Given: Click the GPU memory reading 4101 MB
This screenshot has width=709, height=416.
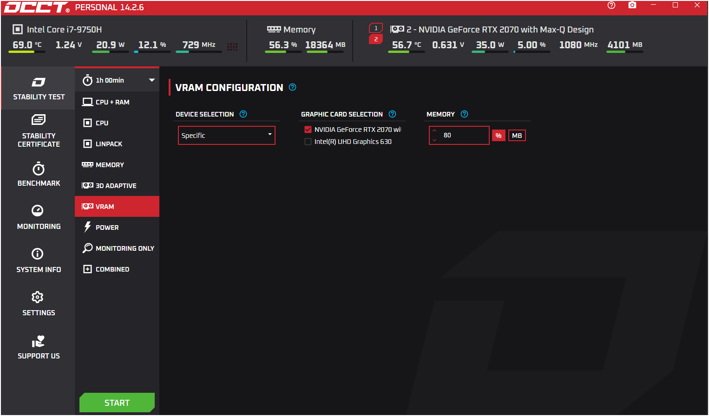Looking at the screenshot, I should click(x=625, y=45).
